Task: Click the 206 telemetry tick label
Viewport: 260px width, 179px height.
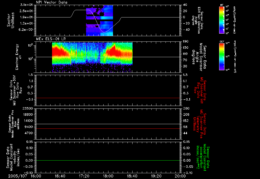Action: (186, 115)
